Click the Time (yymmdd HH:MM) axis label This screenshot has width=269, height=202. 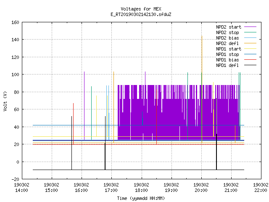141,198
